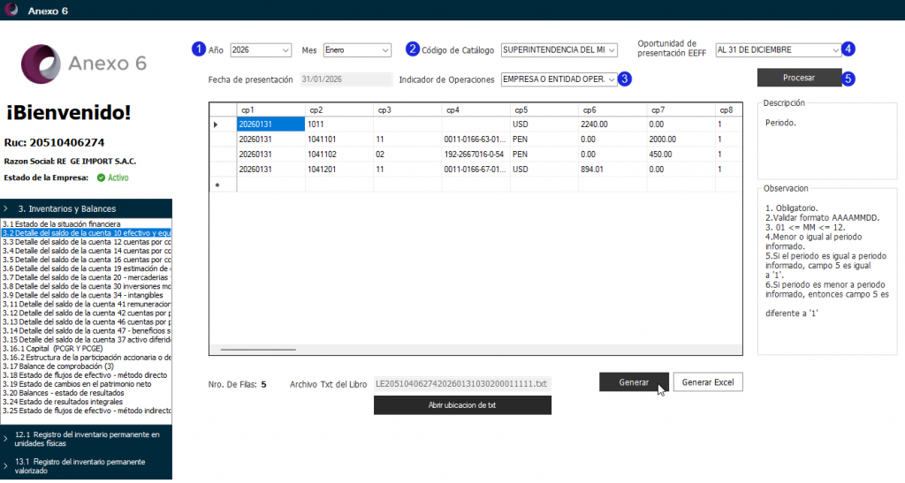Select 3.24 Estado de resultados integrales
The height and width of the screenshot is (483, 905).
(87, 402)
